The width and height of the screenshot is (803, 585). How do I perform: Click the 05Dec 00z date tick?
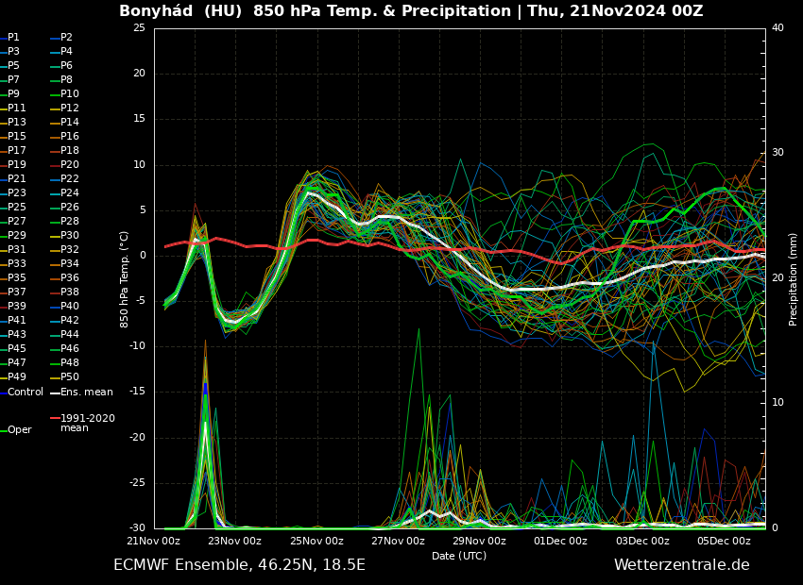click(x=724, y=541)
